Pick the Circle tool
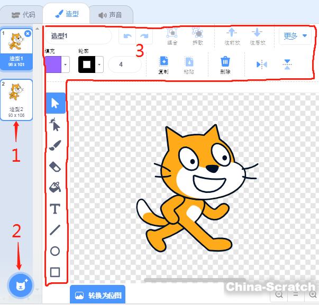319x305 pixels. tap(55, 251)
